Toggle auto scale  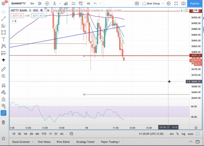tap(190, 134)
